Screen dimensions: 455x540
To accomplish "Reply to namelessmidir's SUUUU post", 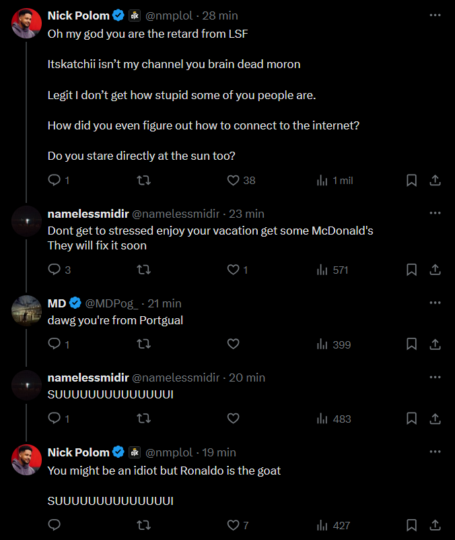I will (x=55, y=419).
